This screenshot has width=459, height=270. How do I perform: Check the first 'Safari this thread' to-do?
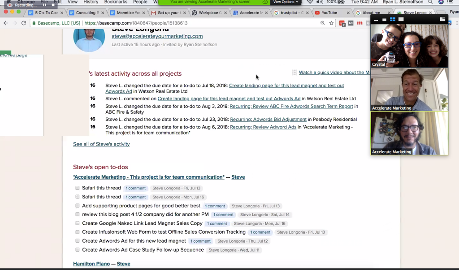pos(78,188)
